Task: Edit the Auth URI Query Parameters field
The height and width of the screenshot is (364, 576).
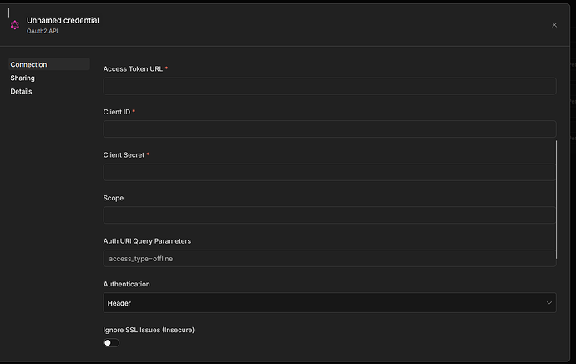Action: click(x=329, y=259)
